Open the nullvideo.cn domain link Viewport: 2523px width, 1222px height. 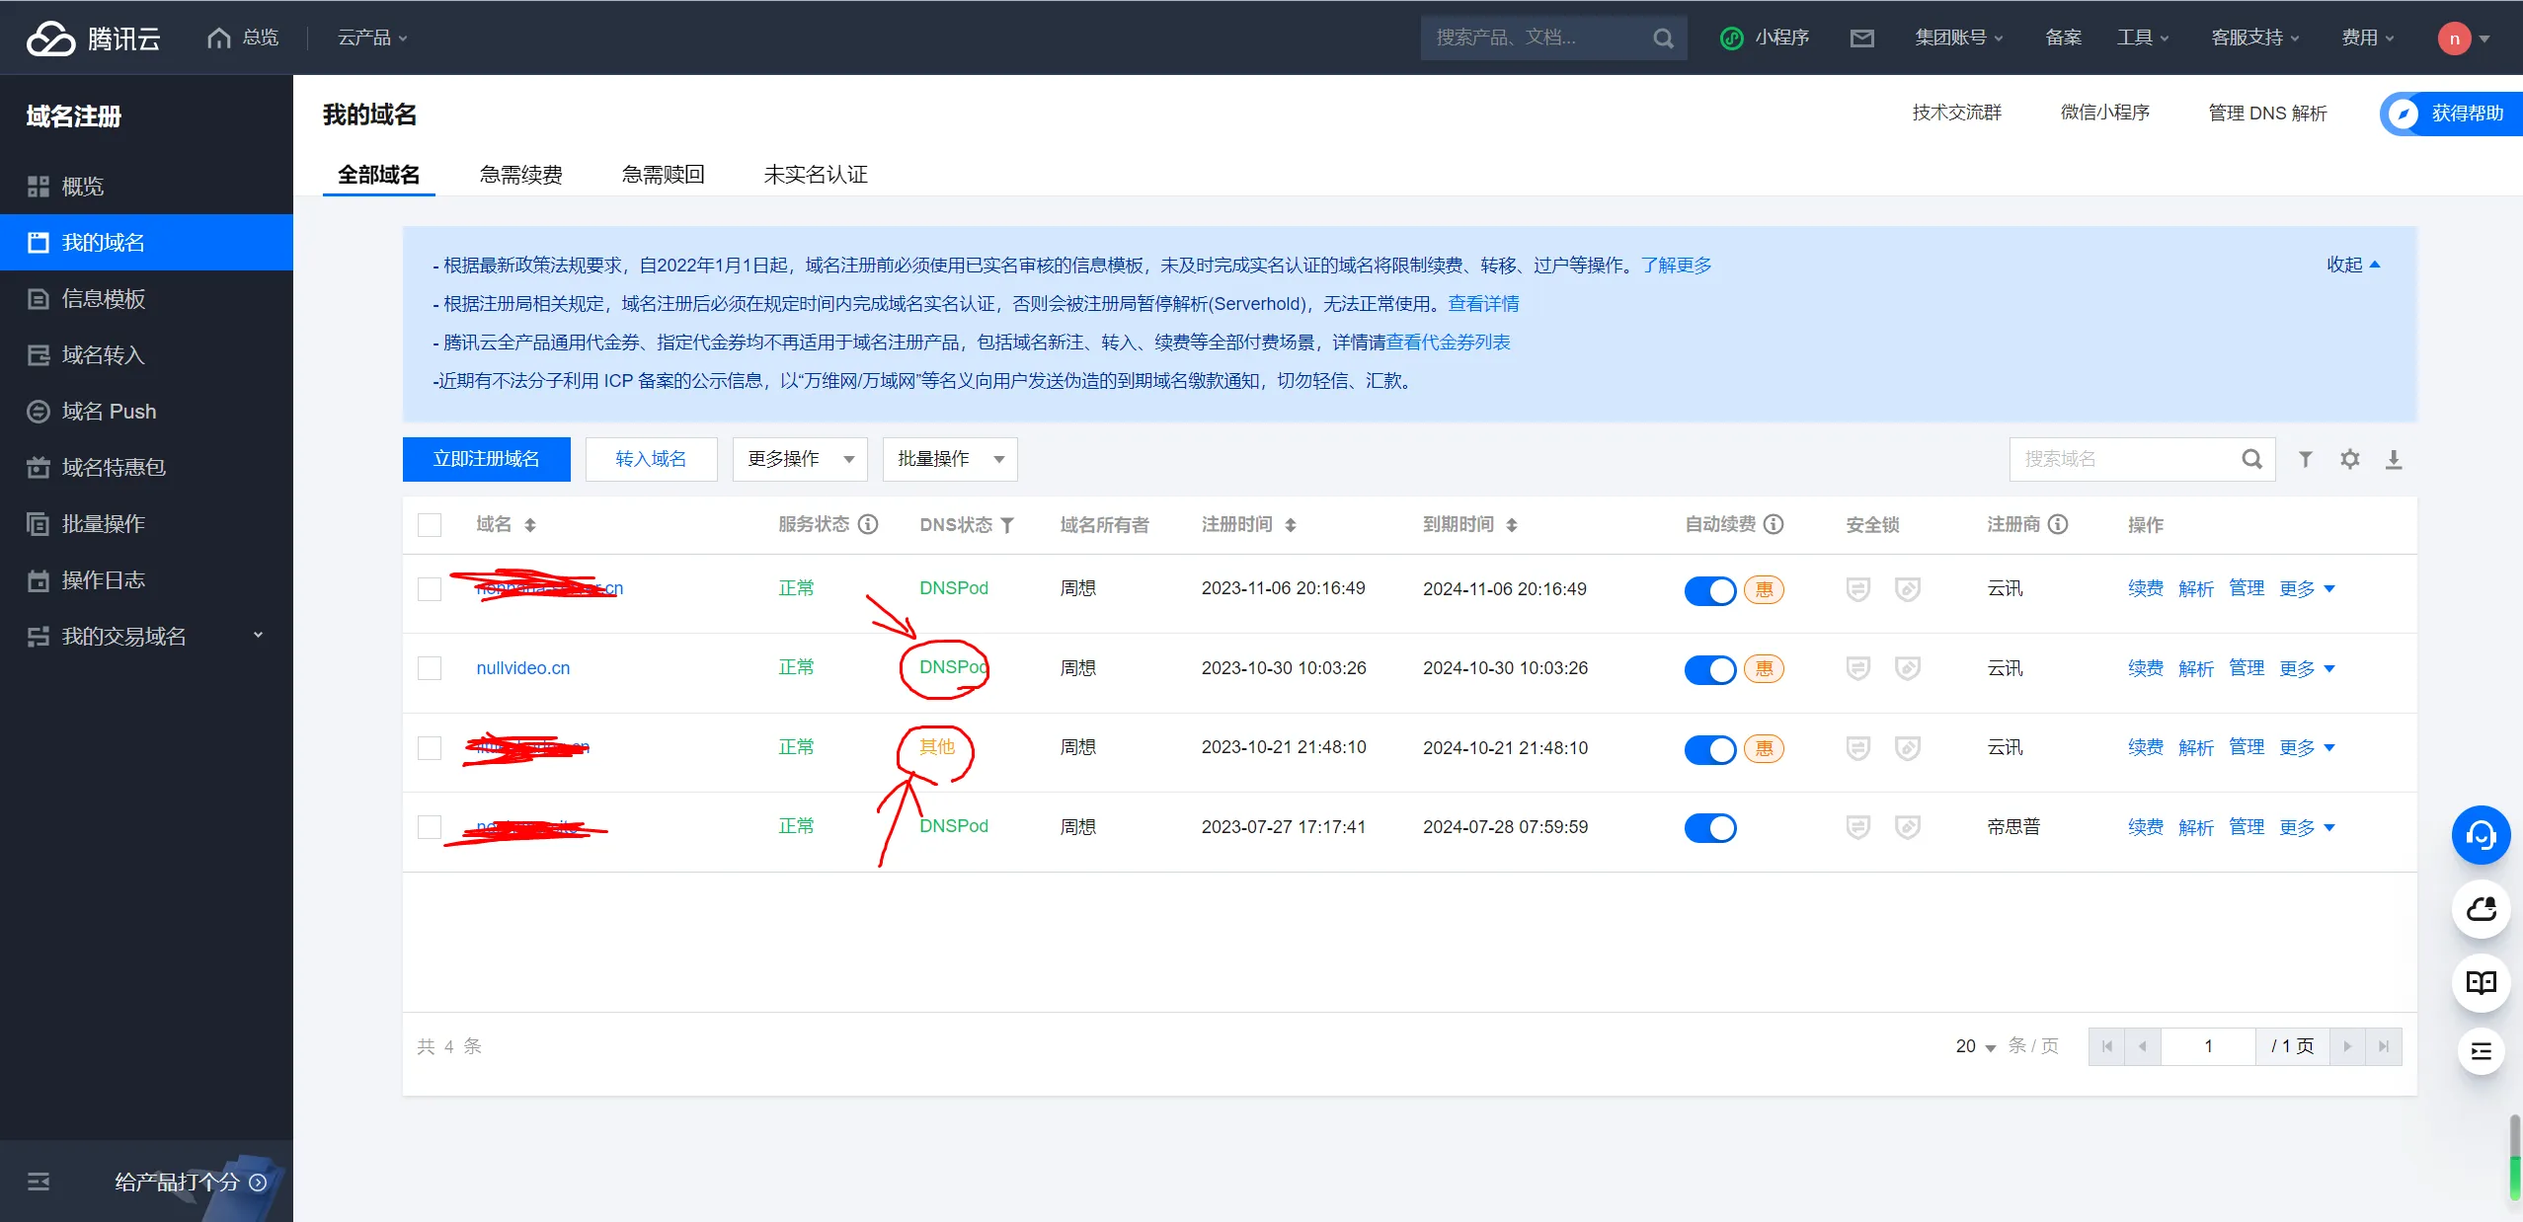(x=522, y=668)
